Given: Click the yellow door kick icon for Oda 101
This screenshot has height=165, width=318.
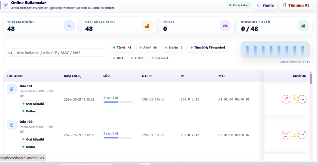Looking at the screenshot, I should [x=294, y=99].
